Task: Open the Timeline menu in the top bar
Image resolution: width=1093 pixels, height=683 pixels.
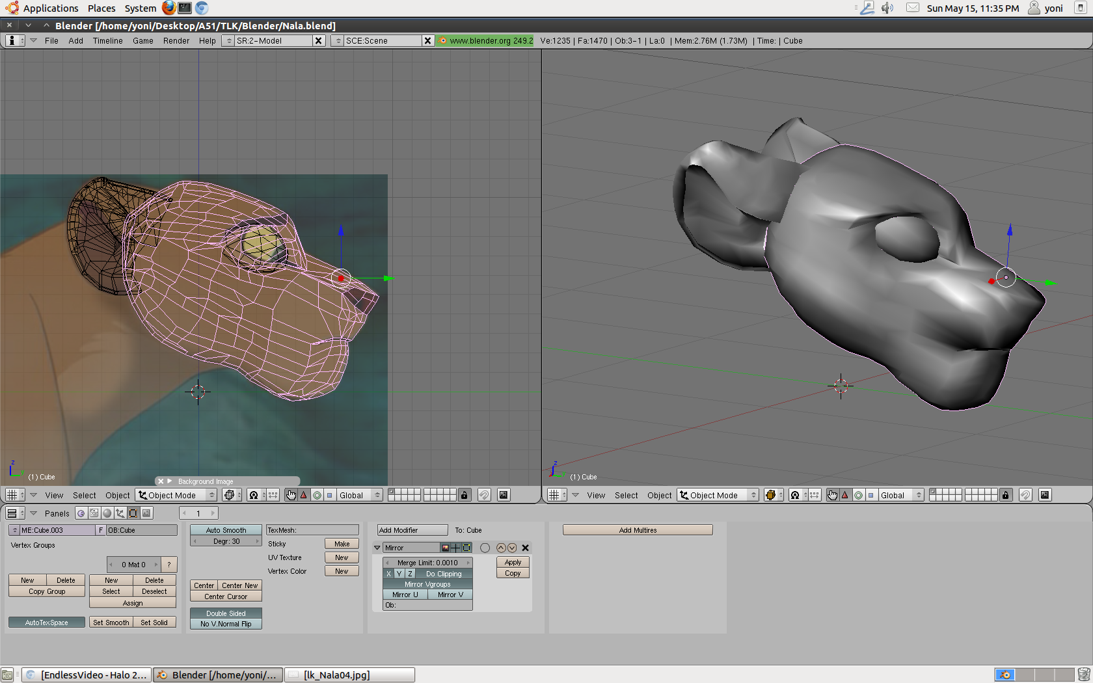Action: point(107,40)
